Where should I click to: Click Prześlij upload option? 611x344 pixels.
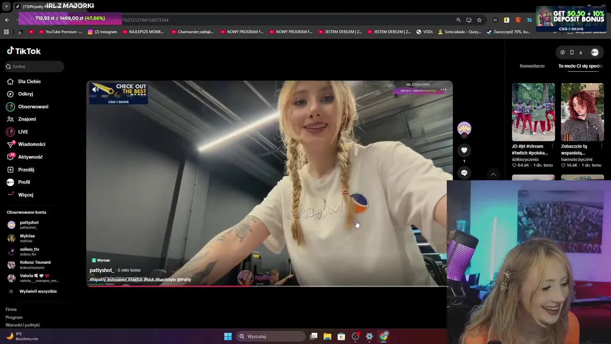[x=26, y=170]
